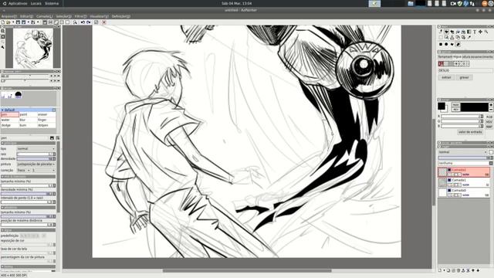Open the Visualizar menu
The width and height of the screenshot is (494, 278).
[x=100, y=16]
